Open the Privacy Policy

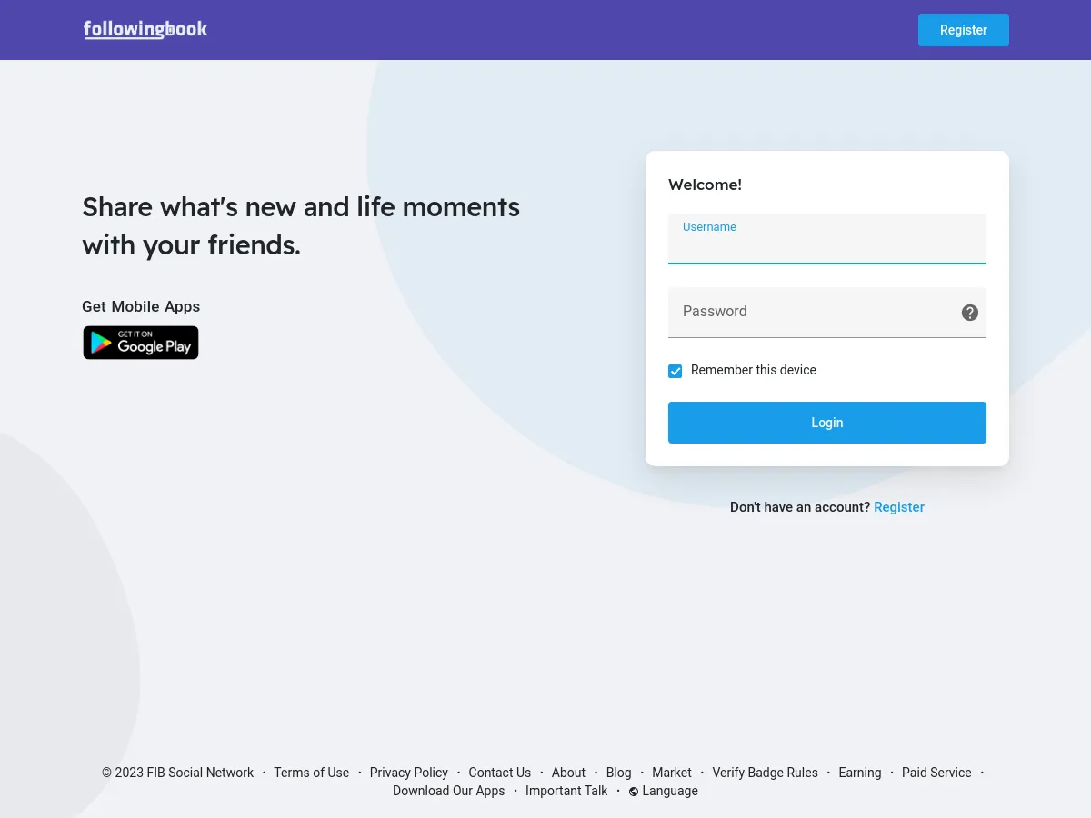408,773
